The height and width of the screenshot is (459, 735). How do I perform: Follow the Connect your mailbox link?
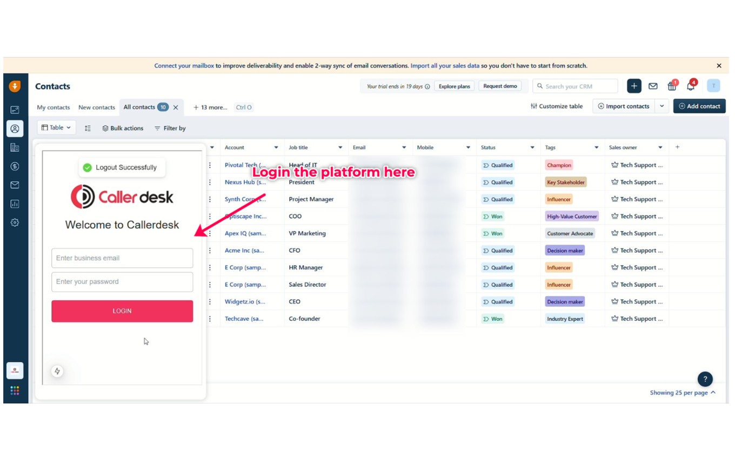click(x=184, y=66)
